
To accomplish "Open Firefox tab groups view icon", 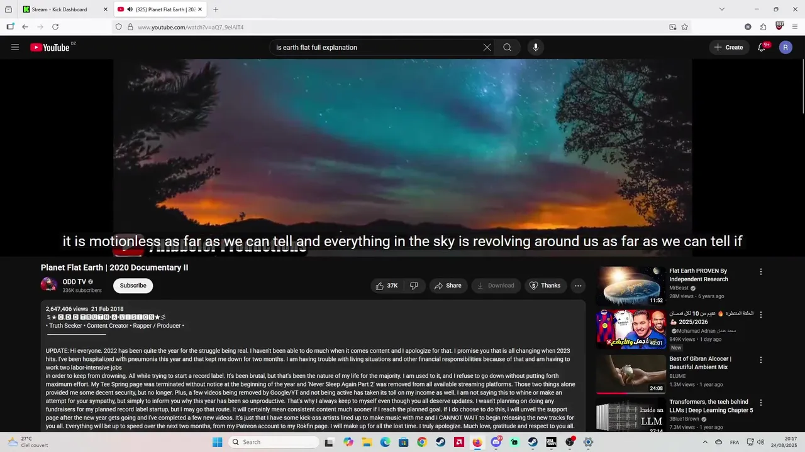I will (8, 9).
